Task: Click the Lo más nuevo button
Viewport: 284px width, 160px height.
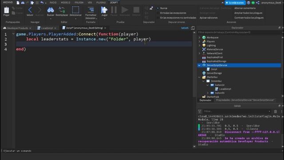Action: 235,3
